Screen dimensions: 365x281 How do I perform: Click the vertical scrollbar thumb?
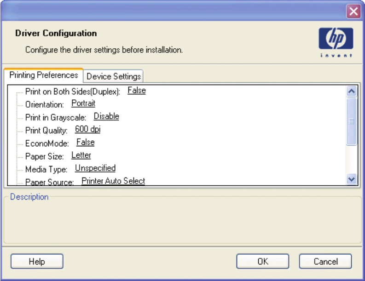pyautogui.click(x=352, y=121)
